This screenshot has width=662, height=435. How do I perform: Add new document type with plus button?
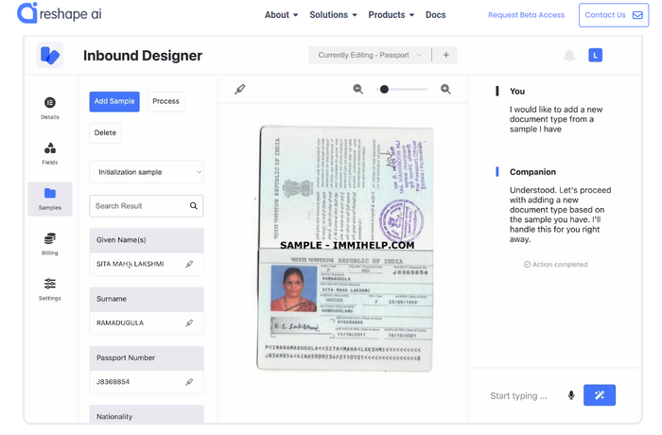point(445,55)
